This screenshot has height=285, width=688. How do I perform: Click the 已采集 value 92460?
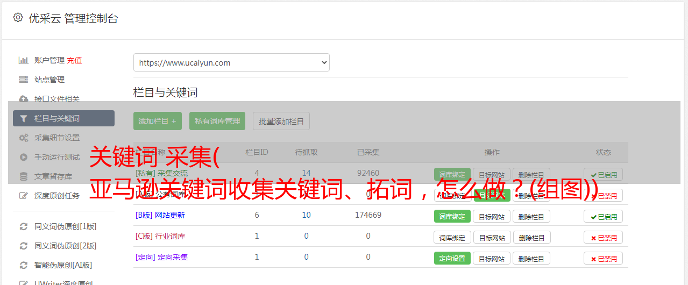368,173
